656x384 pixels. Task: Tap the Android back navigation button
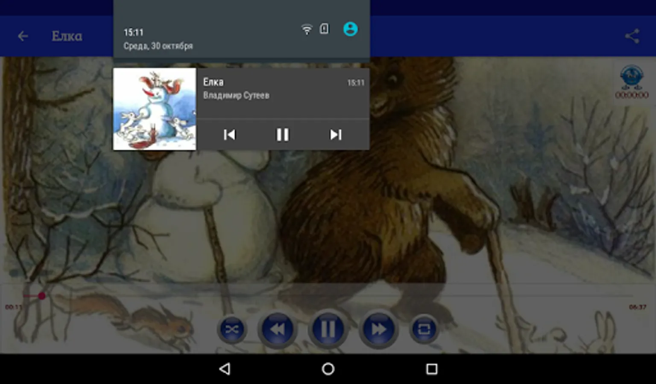coord(225,369)
